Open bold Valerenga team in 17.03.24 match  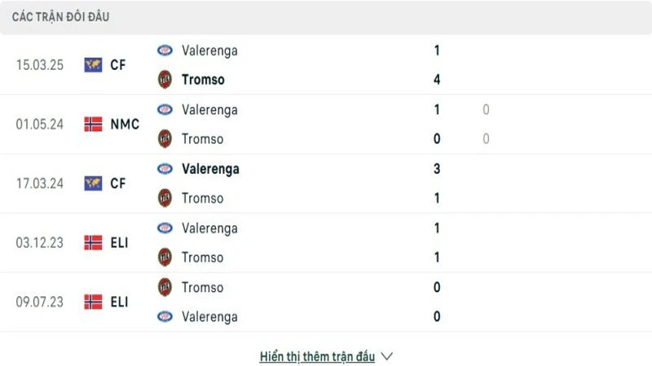click(210, 169)
